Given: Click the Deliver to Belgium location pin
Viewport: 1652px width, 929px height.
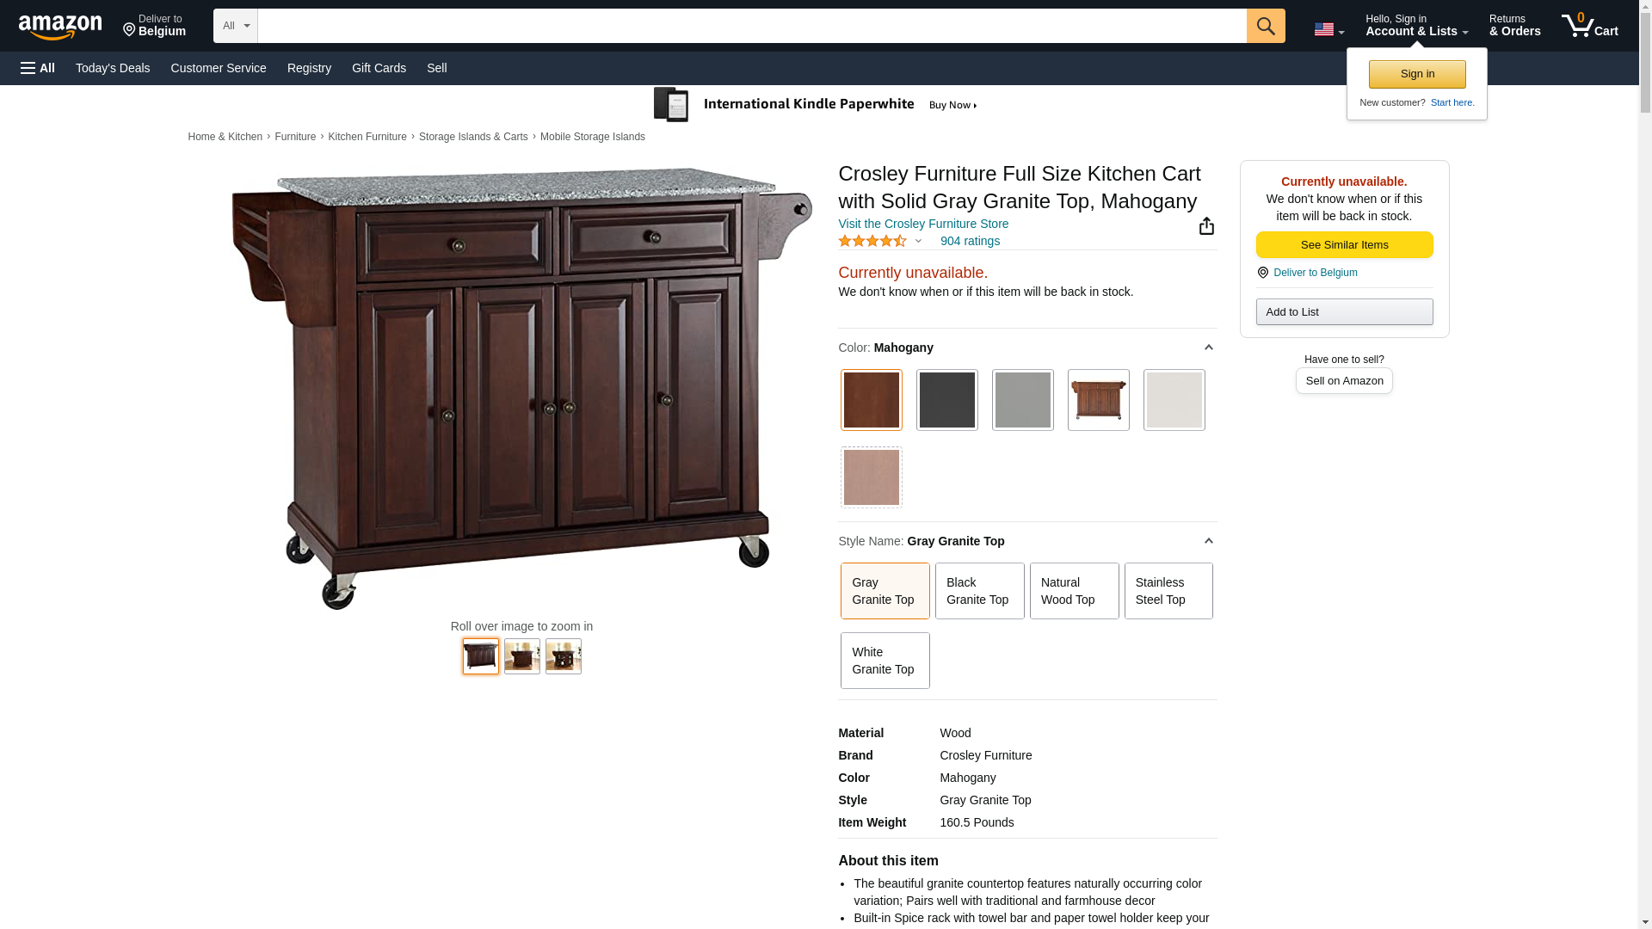Looking at the screenshot, I should (154, 26).
